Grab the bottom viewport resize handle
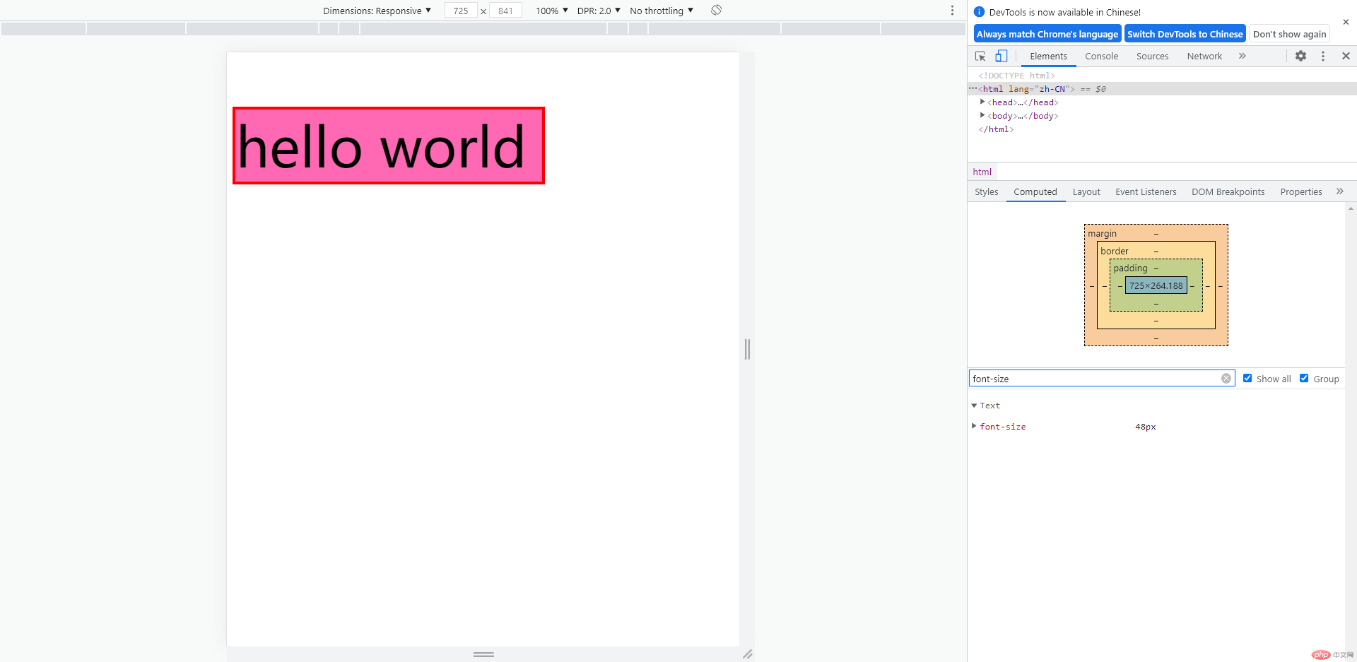Viewport: 1357px width, 662px height. point(483,654)
